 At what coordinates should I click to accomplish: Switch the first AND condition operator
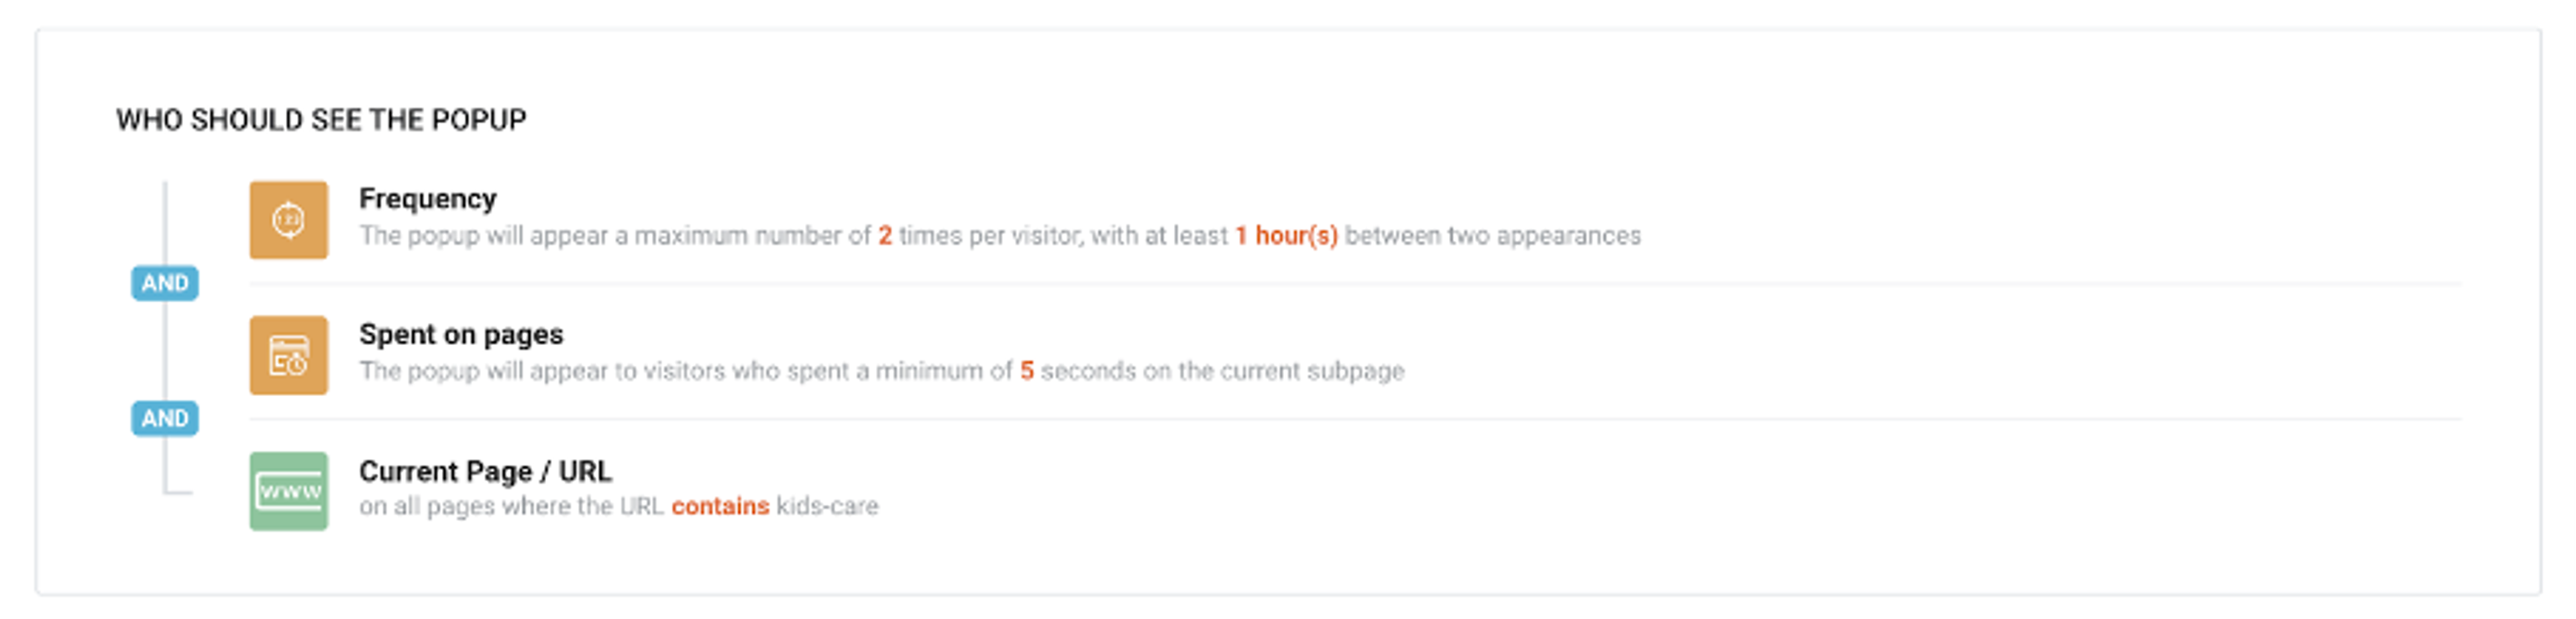[x=165, y=283]
